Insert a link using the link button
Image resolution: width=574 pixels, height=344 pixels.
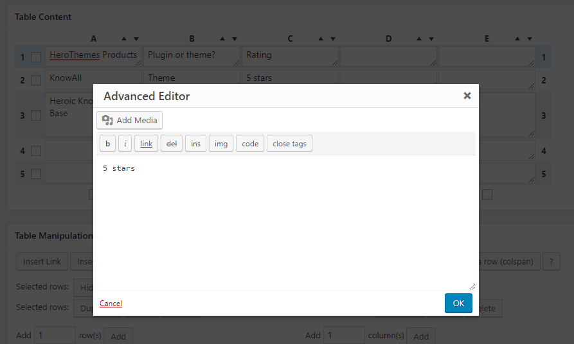146,144
